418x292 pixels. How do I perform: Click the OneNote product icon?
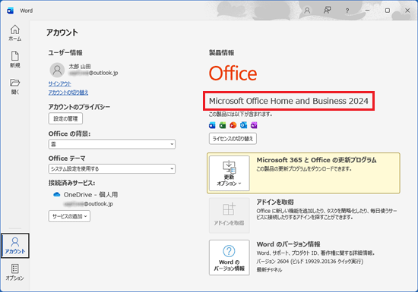pos(254,125)
